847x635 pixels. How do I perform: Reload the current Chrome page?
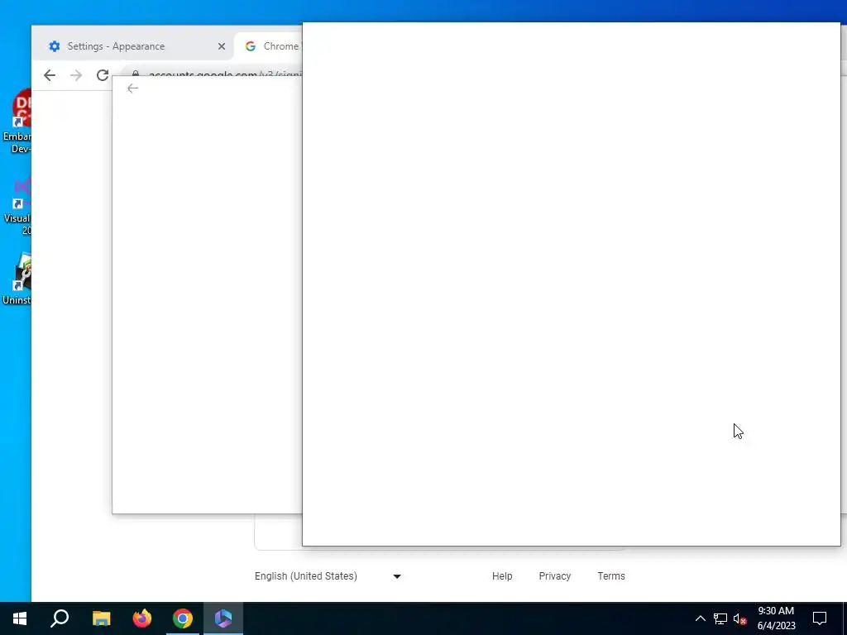point(103,75)
